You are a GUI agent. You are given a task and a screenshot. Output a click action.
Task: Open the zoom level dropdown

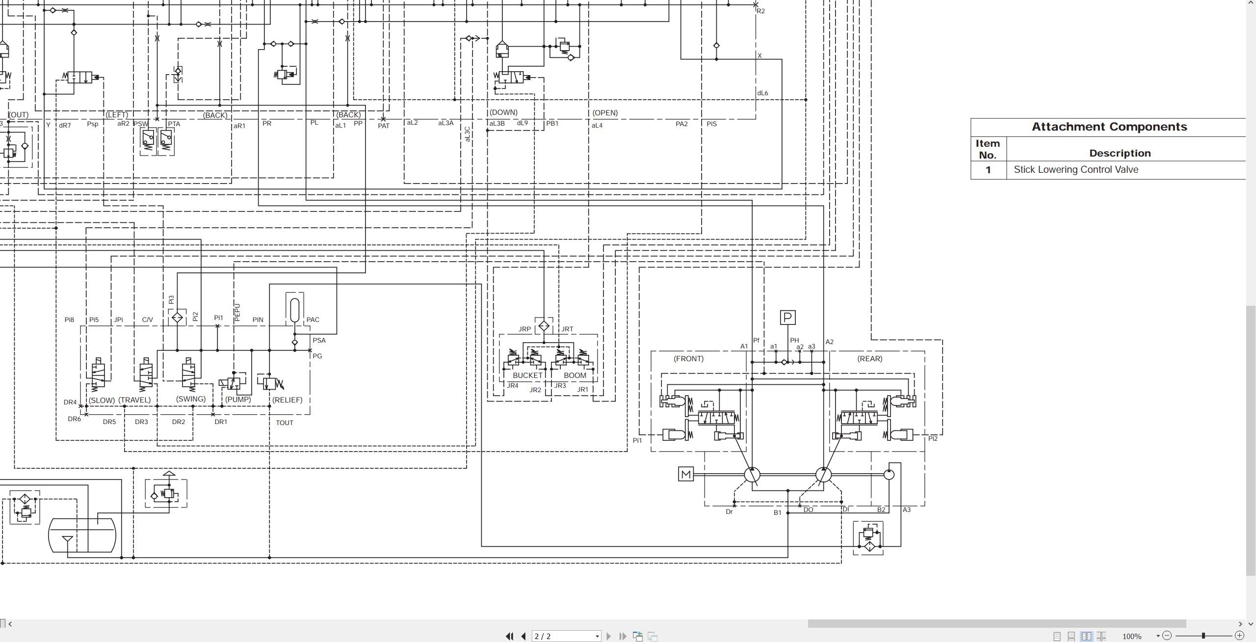(x=1158, y=636)
